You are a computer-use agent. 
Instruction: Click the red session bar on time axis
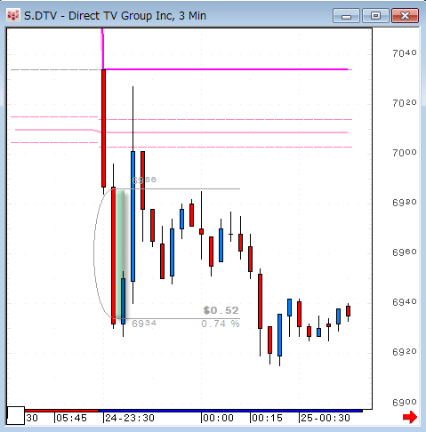coord(61,411)
